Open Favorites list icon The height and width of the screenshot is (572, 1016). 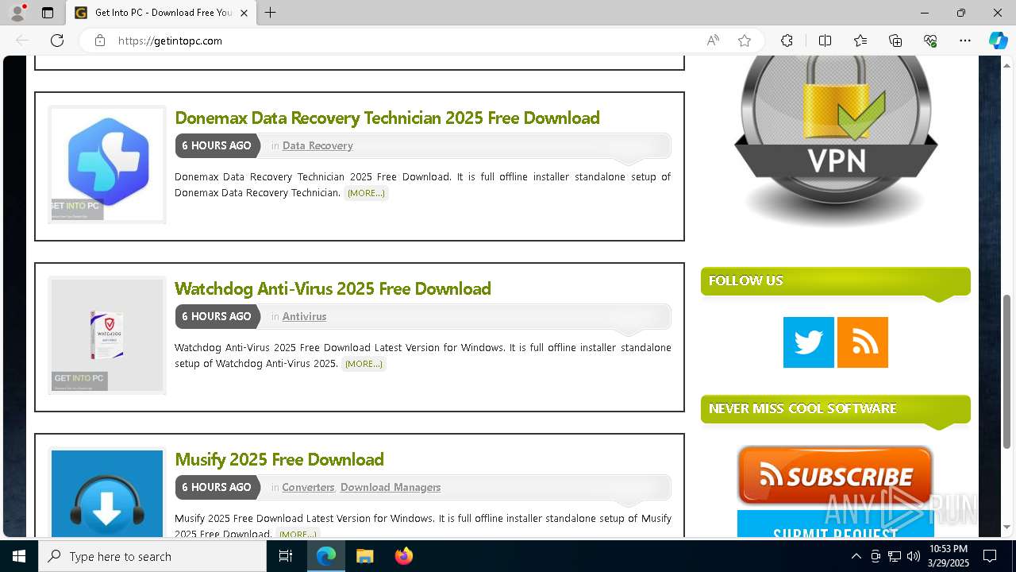click(x=860, y=41)
